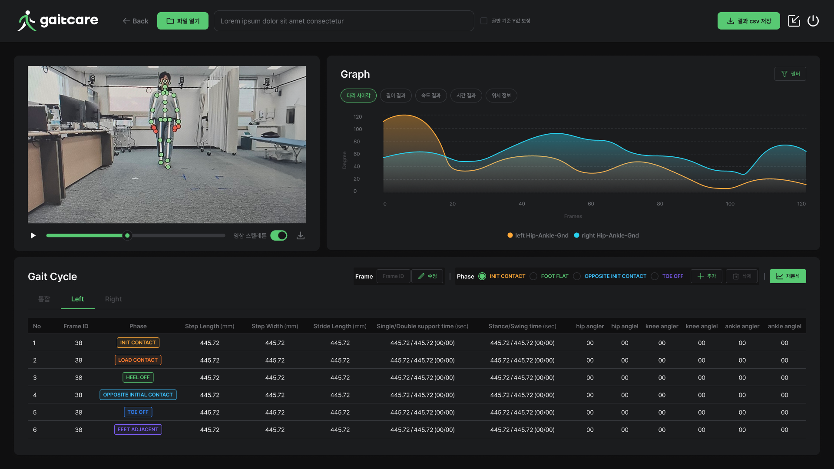The height and width of the screenshot is (469, 834).
Task: Select OPPOSITE INIT CONTACT phase radio
Action: click(x=577, y=276)
